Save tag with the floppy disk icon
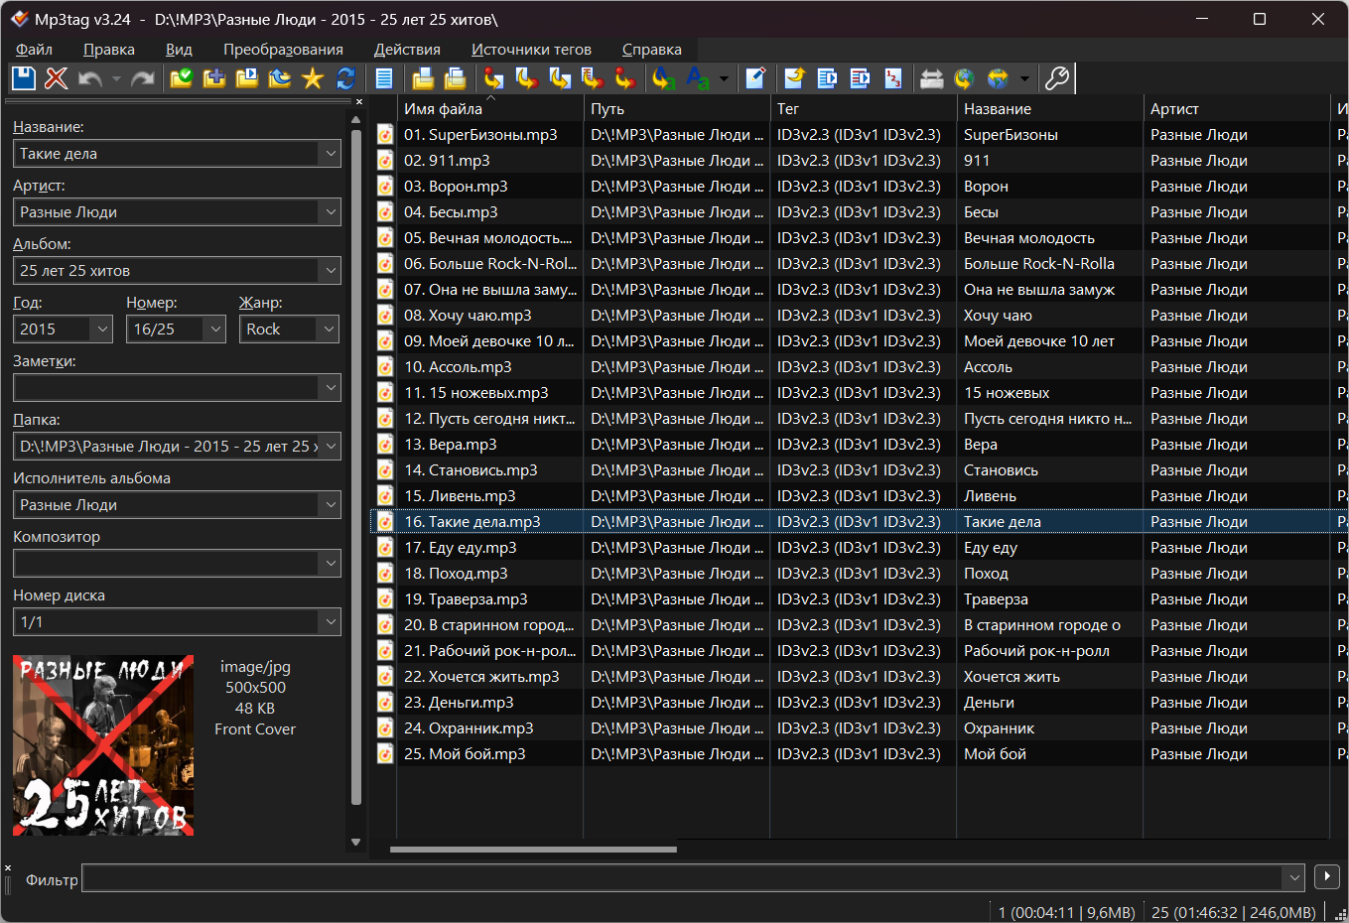Image resolution: width=1349 pixels, height=923 pixels. pyautogui.click(x=24, y=78)
